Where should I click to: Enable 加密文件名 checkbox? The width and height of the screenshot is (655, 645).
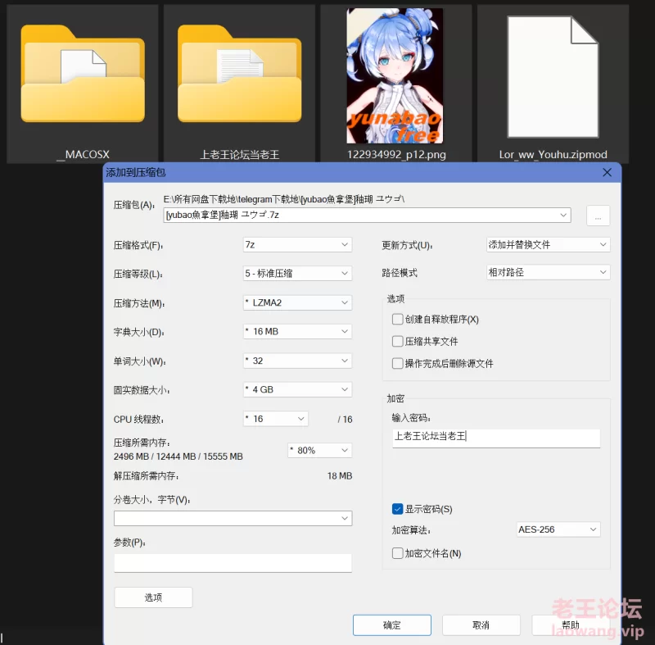[x=398, y=553]
